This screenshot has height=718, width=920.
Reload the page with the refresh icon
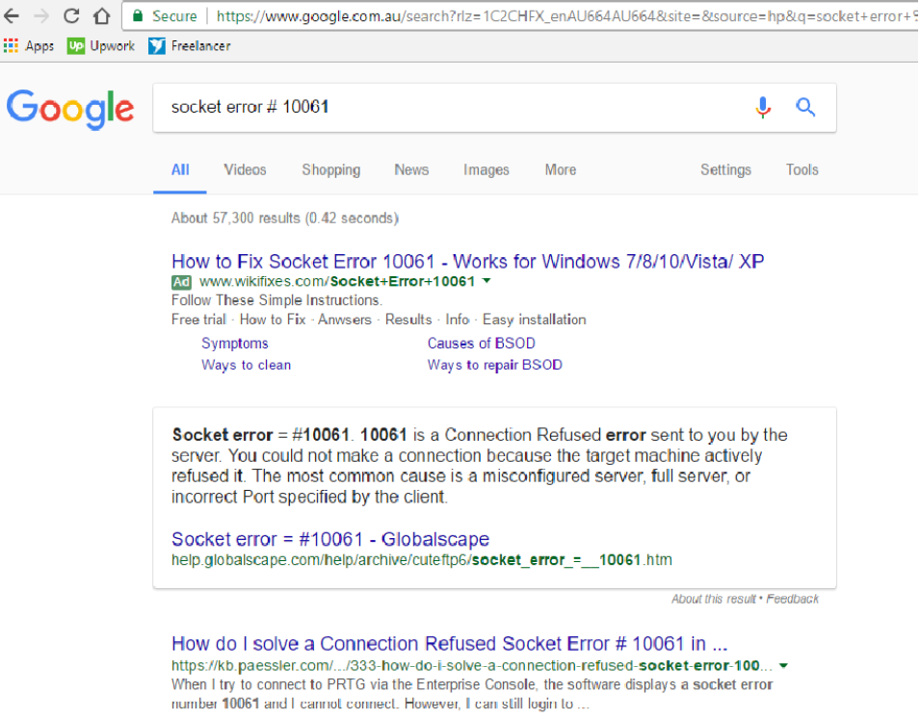coord(71,15)
